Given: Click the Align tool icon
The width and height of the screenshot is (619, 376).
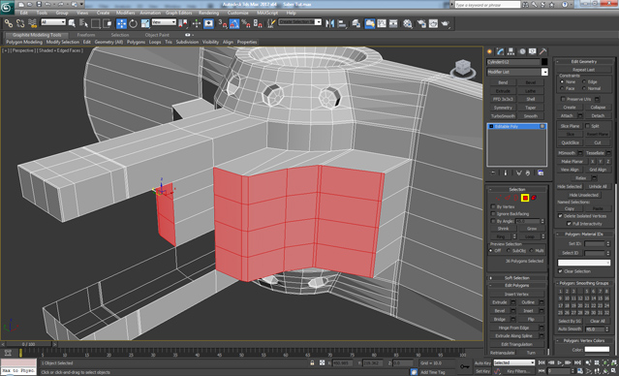Looking at the screenshot, I should pyautogui.click(x=342, y=23).
